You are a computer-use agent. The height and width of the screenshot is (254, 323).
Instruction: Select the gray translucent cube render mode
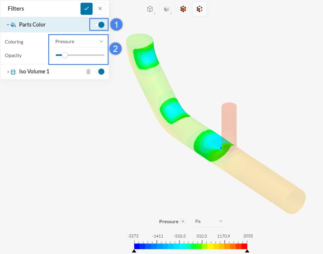[167, 9]
